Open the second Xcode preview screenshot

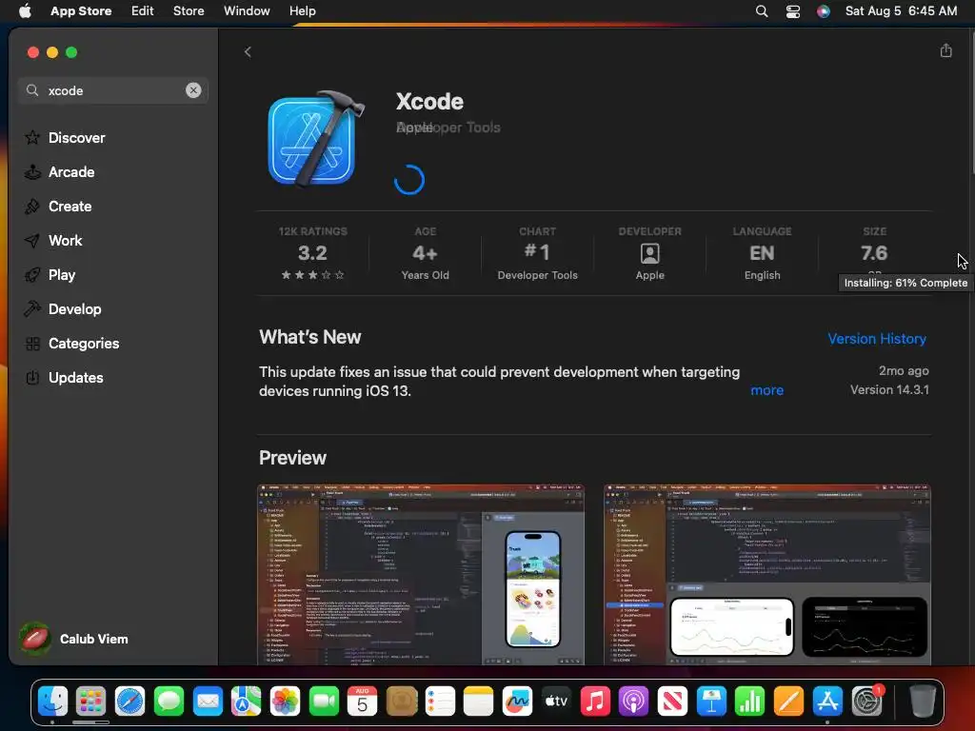tap(767, 574)
